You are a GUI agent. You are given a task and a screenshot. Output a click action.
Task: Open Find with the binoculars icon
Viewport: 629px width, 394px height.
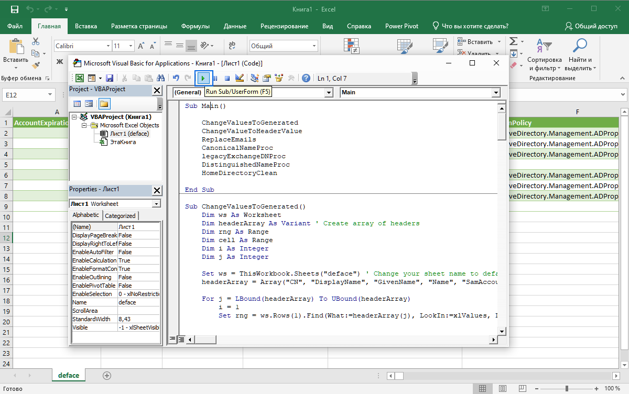[x=159, y=78]
